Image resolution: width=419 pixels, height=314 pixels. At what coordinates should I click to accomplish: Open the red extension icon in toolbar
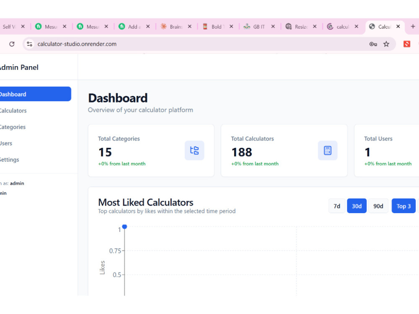tap(407, 44)
